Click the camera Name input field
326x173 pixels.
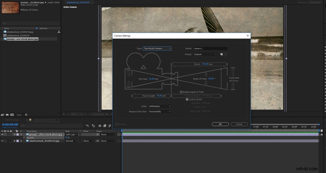[x=210, y=48]
